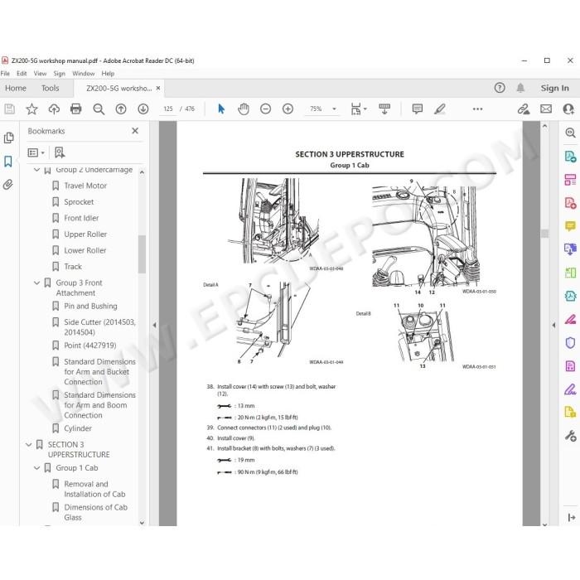Switch to Tools tab

click(50, 88)
